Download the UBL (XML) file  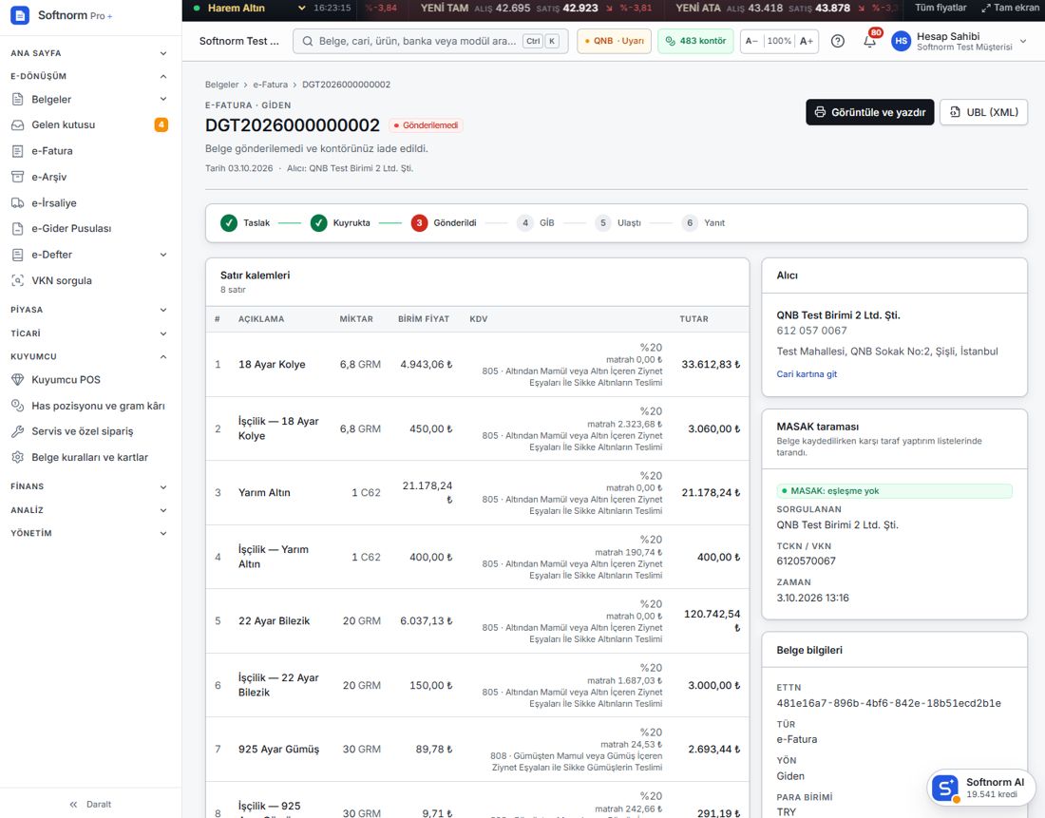pyautogui.click(x=983, y=112)
